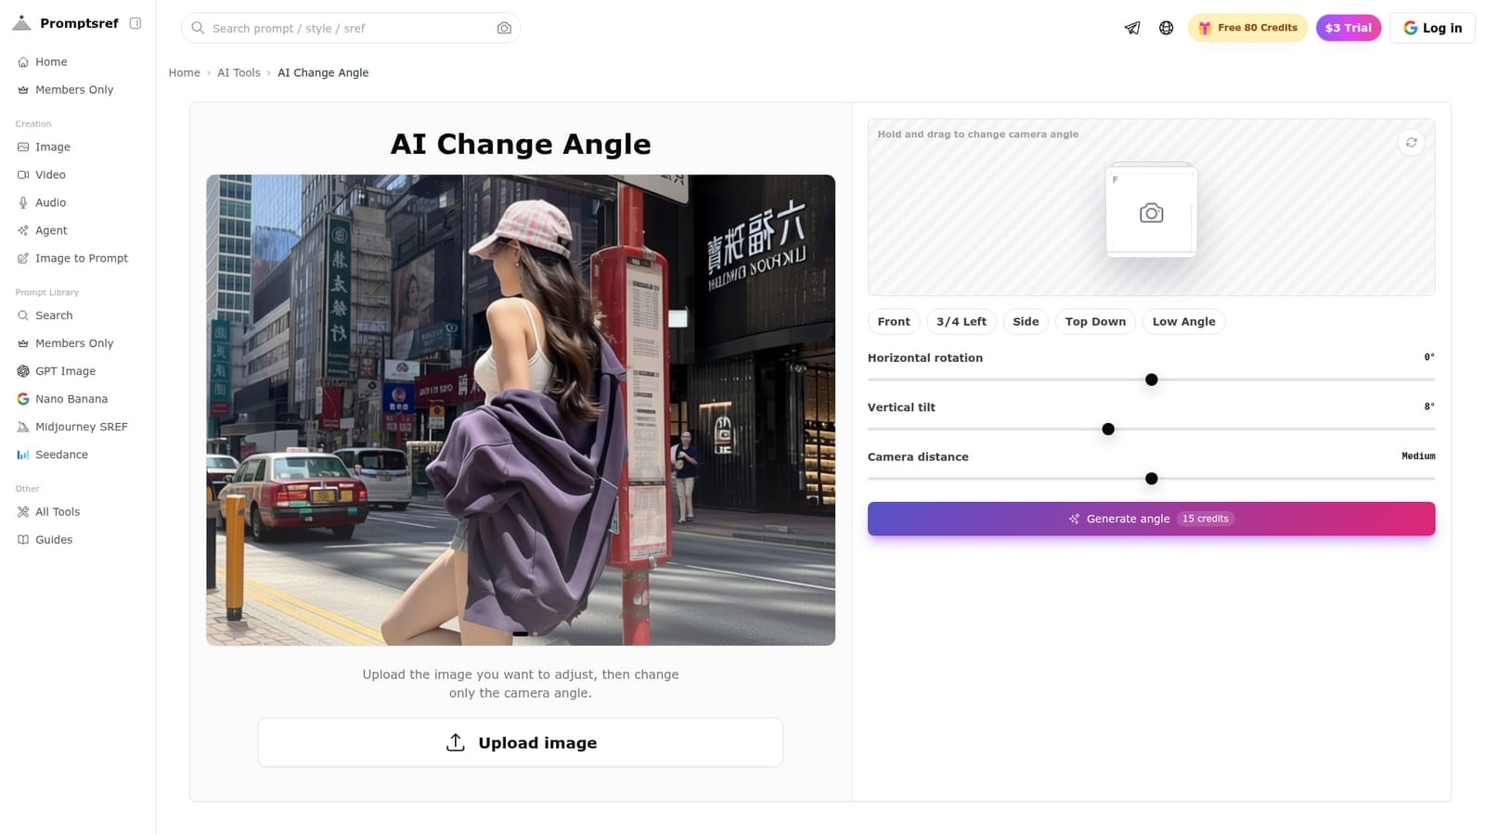Open the Telegram paper plane icon
The image size is (1485, 835).
click(x=1132, y=28)
